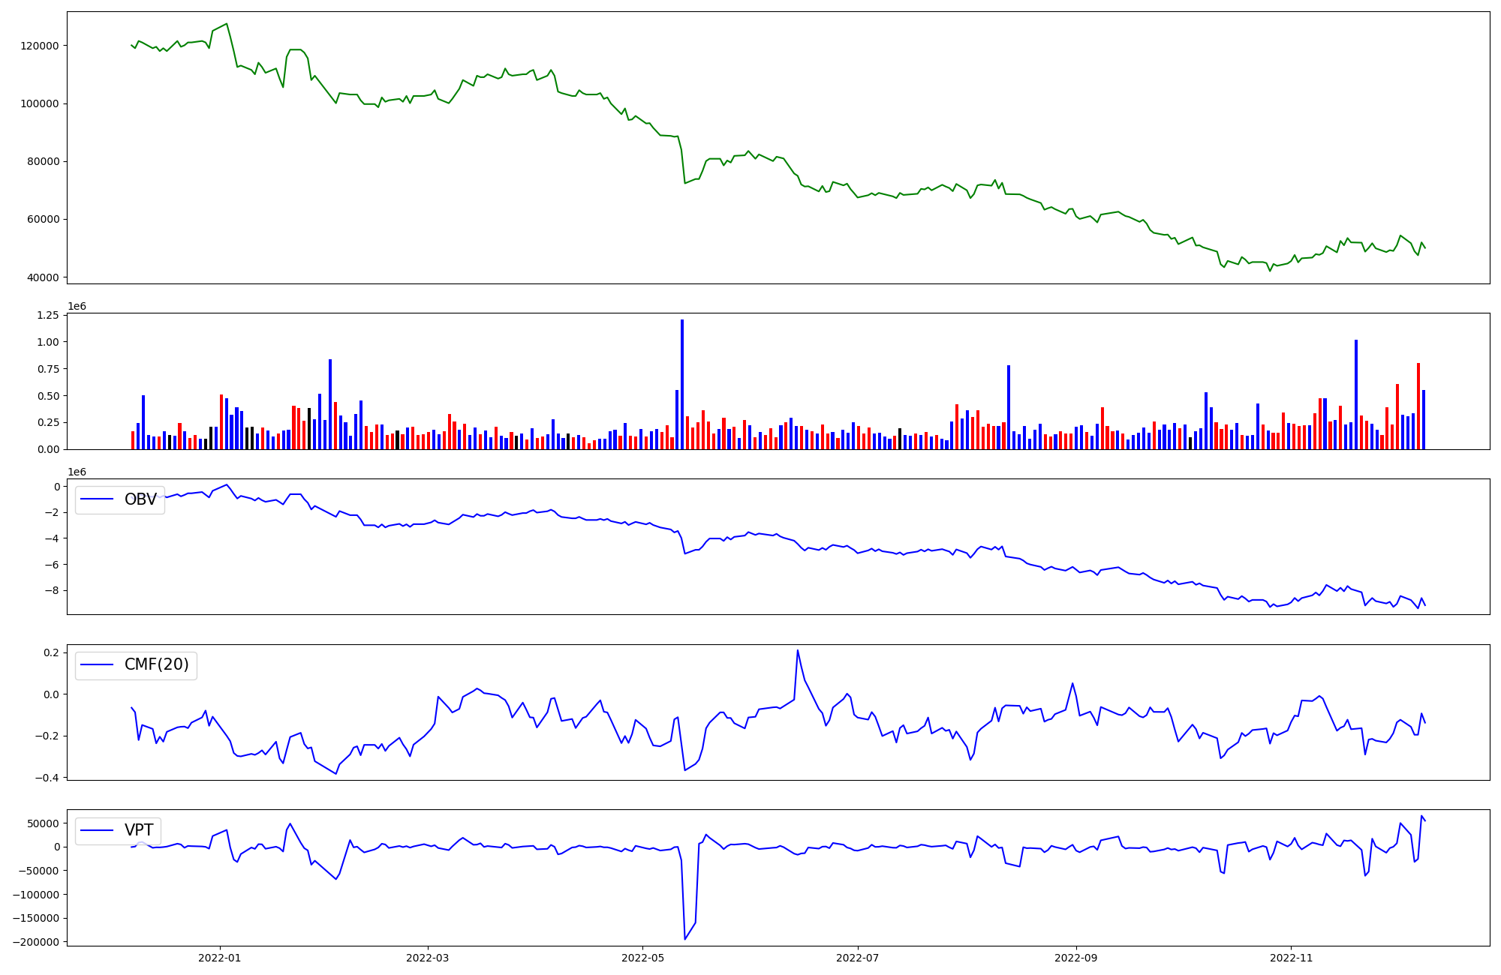Screen dimensions: 1501x975
Task: Click the 1e6 multiplier above volume chart
Action: (x=77, y=306)
